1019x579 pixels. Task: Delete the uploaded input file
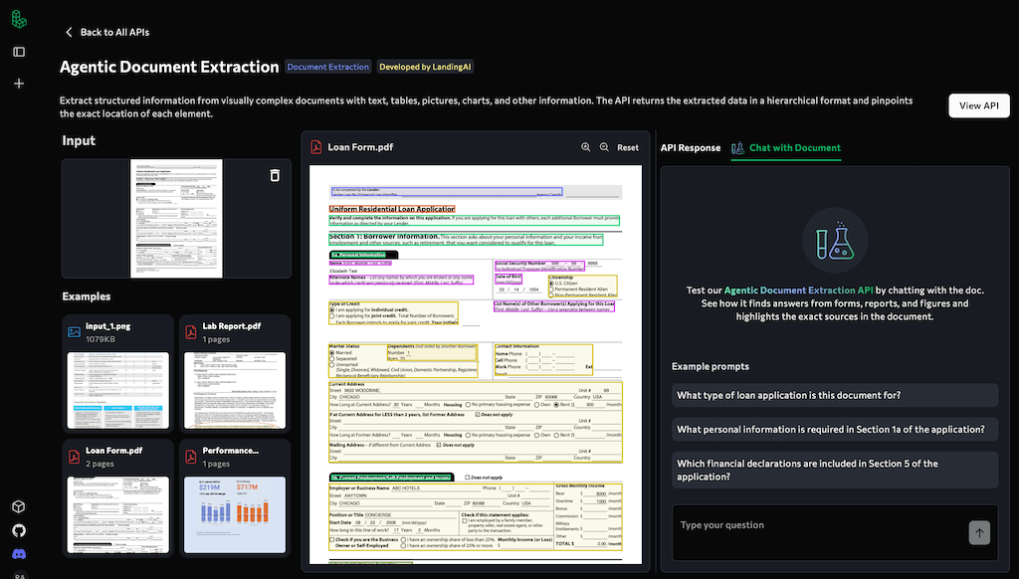coord(275,175)
